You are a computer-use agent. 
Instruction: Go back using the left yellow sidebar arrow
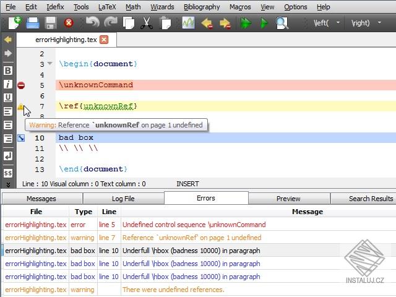pyautogui.click(x=8, y=40)
